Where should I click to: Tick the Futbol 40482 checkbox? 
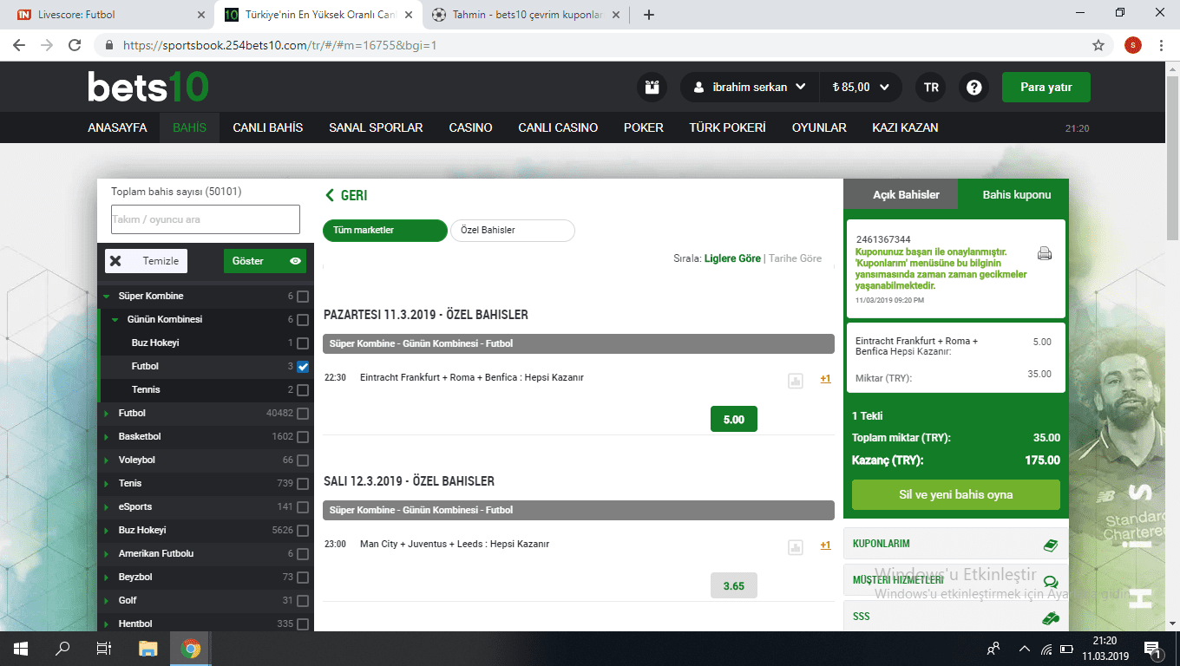tap(303, 414)
